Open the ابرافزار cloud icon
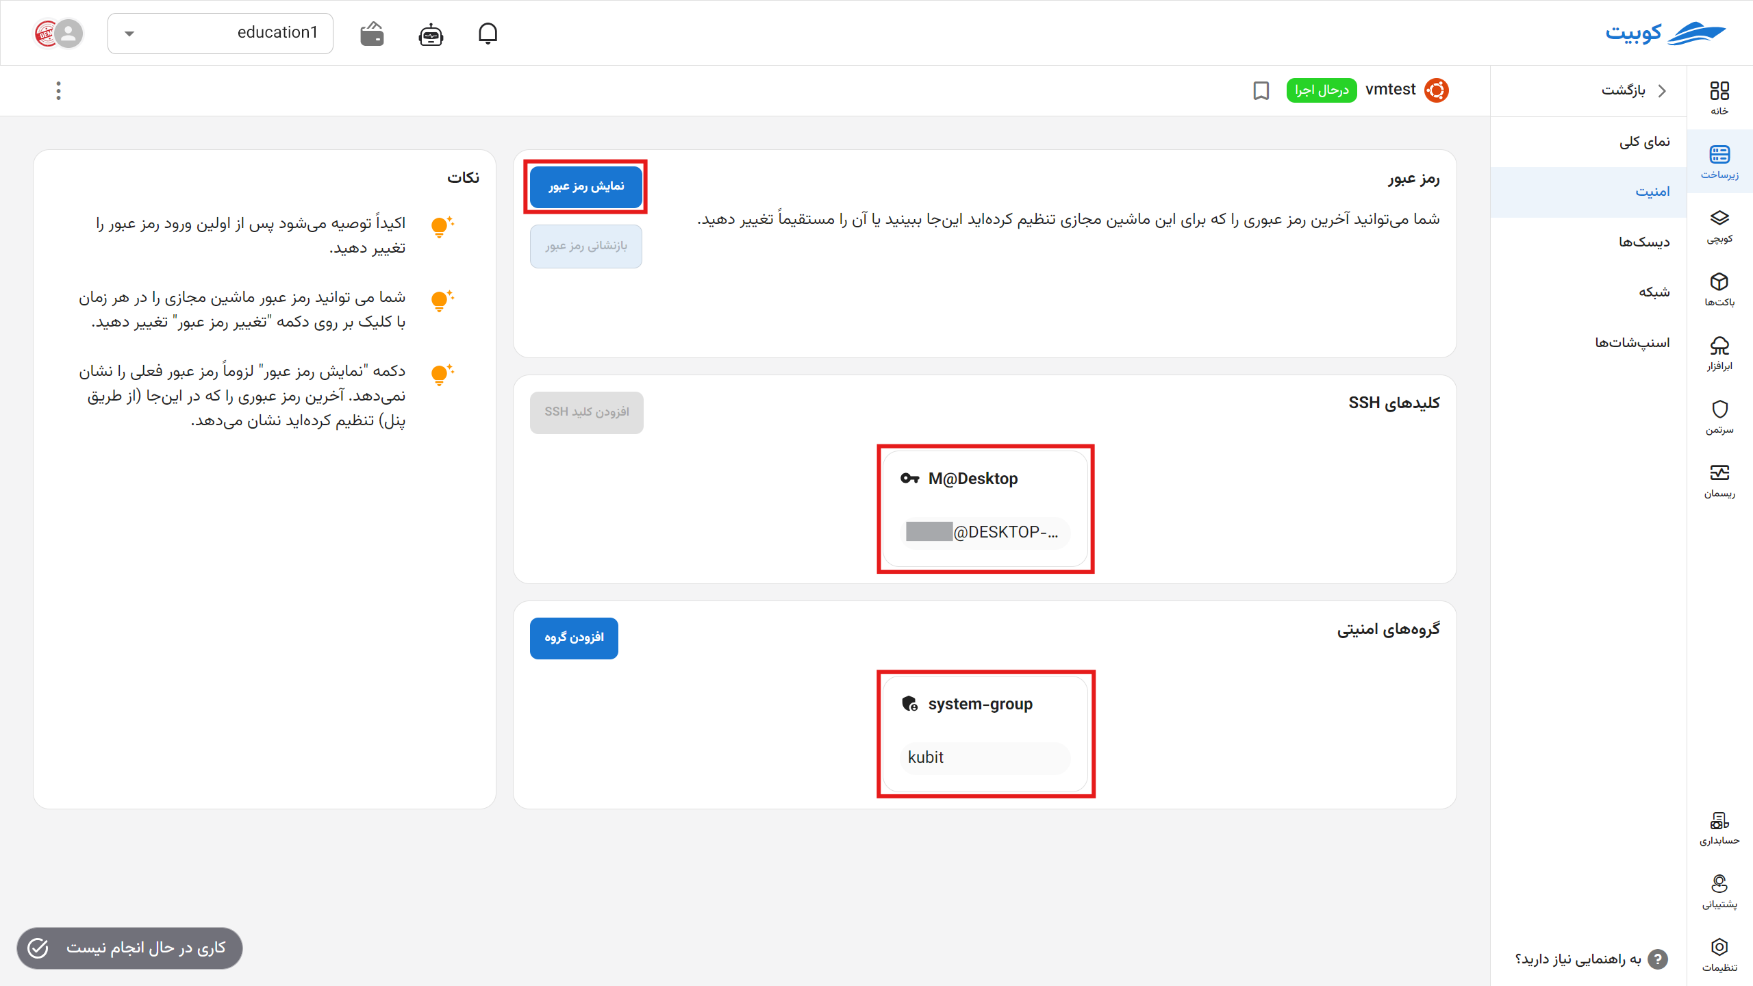The image size is (1753, 986). pyautogui.click(x=1721, y=351)
